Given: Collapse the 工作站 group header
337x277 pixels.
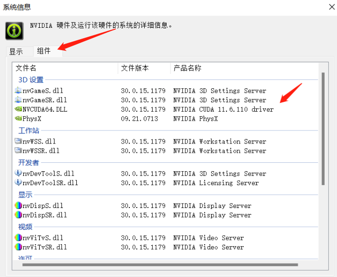Looking at the screenshot, I should pos(29,131).
